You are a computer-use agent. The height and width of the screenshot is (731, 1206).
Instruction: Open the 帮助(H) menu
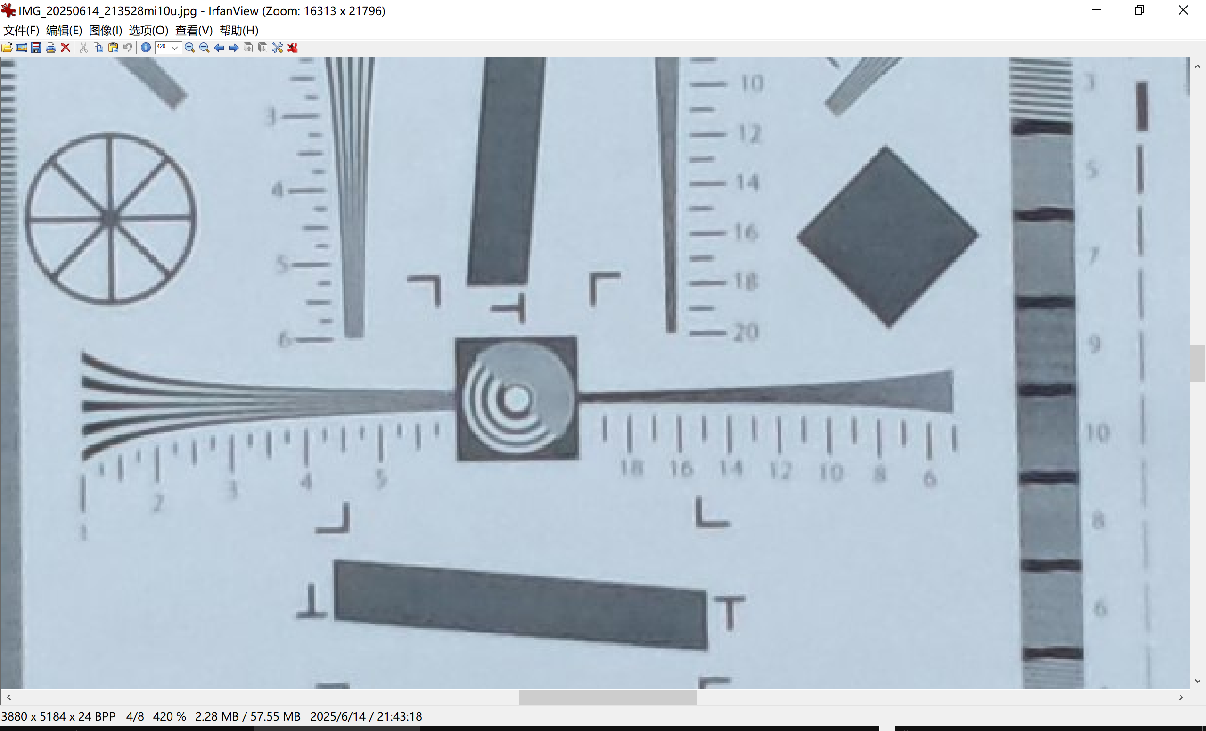[238, 30]
